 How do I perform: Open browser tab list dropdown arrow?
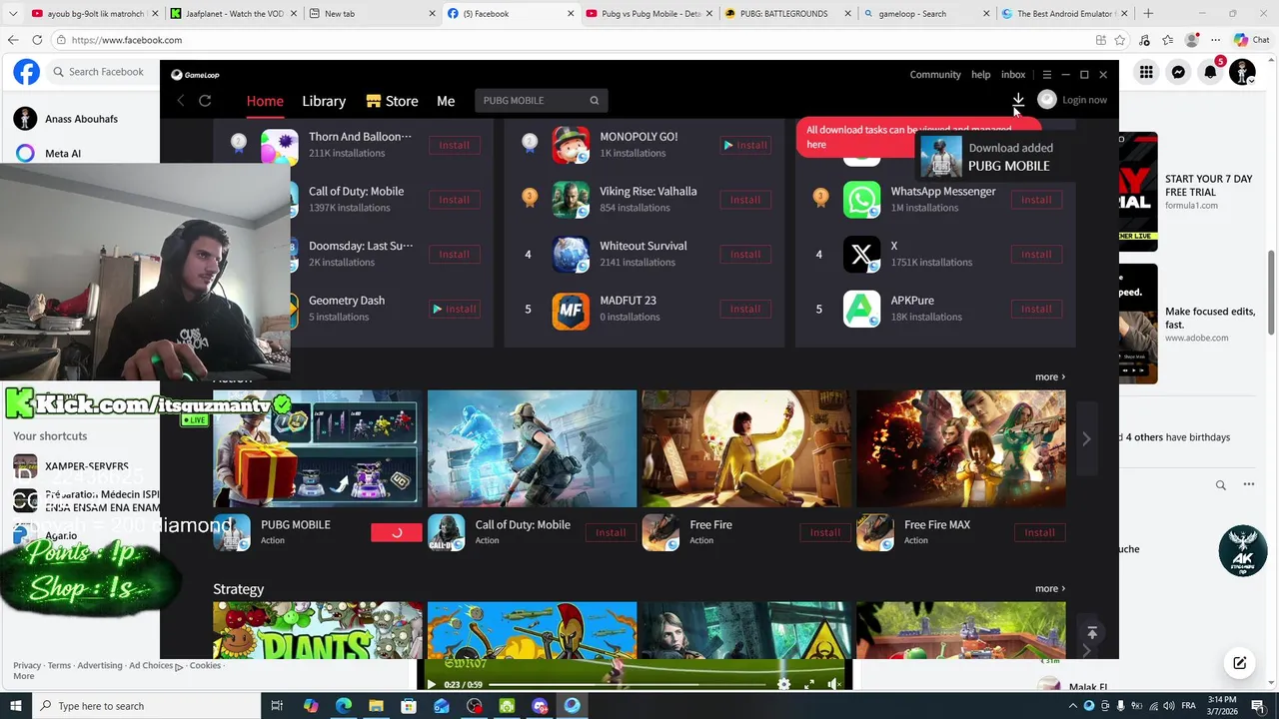coord(13,14)
